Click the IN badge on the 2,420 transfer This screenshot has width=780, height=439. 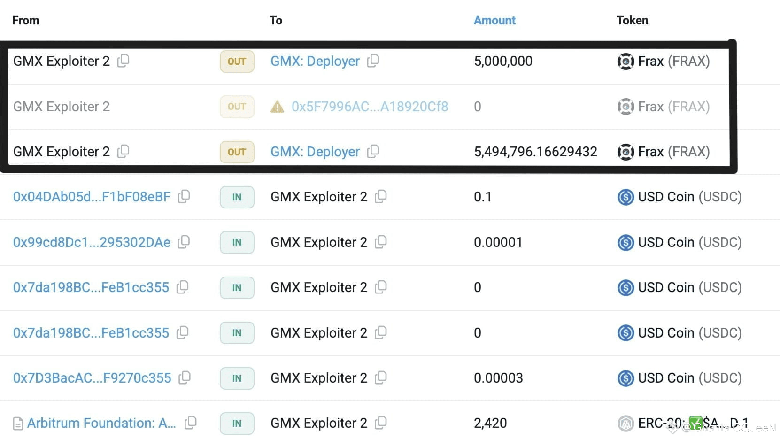pyautogui.click(x=237, y=423)
